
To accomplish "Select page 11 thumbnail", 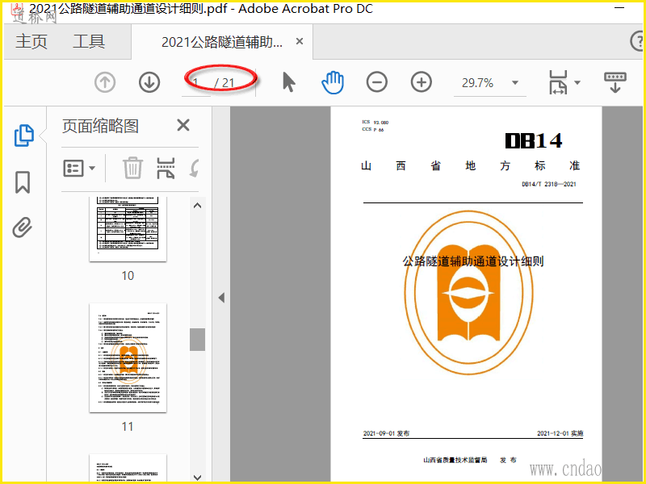I will 128,357.
